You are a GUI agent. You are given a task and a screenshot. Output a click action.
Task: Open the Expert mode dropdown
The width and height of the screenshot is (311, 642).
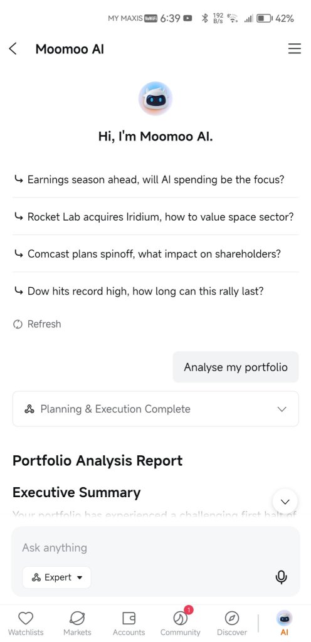click(57, 577)
